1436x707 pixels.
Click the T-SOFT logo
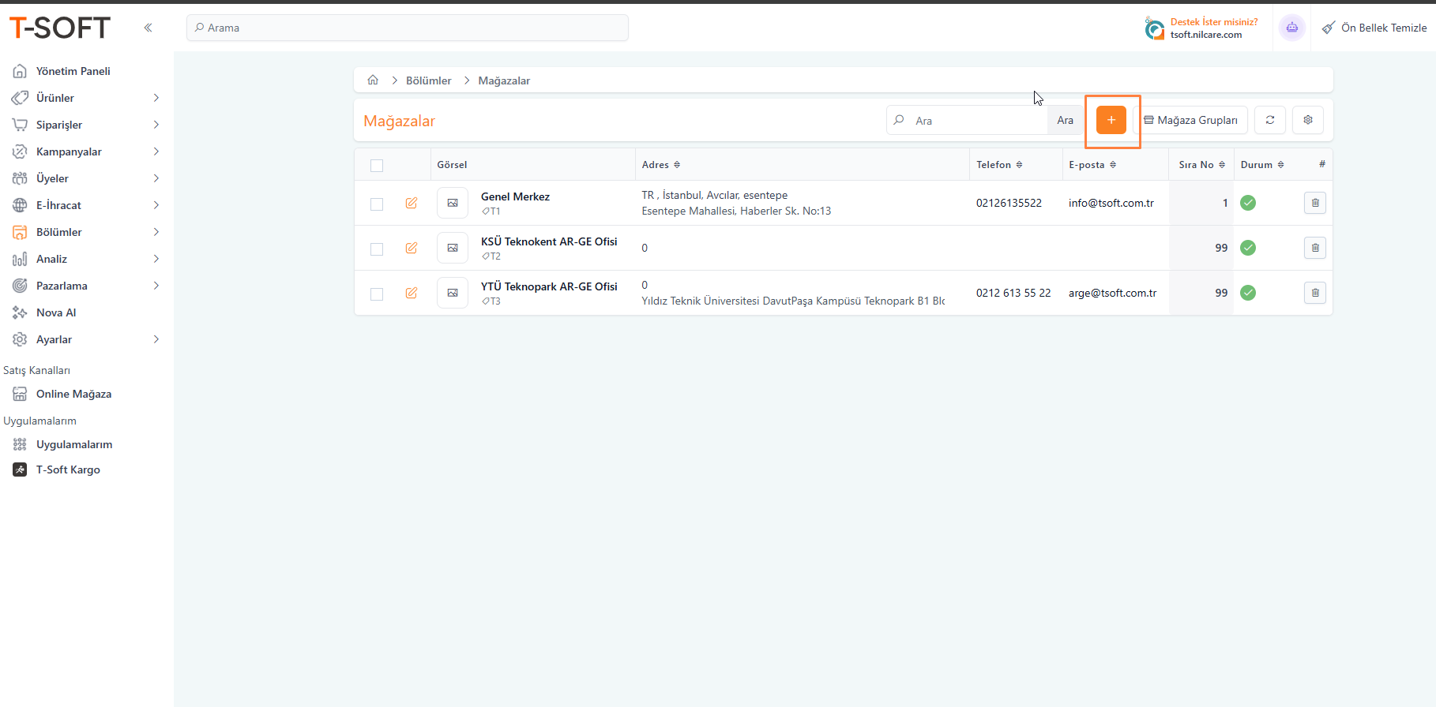tap(60, 28)
